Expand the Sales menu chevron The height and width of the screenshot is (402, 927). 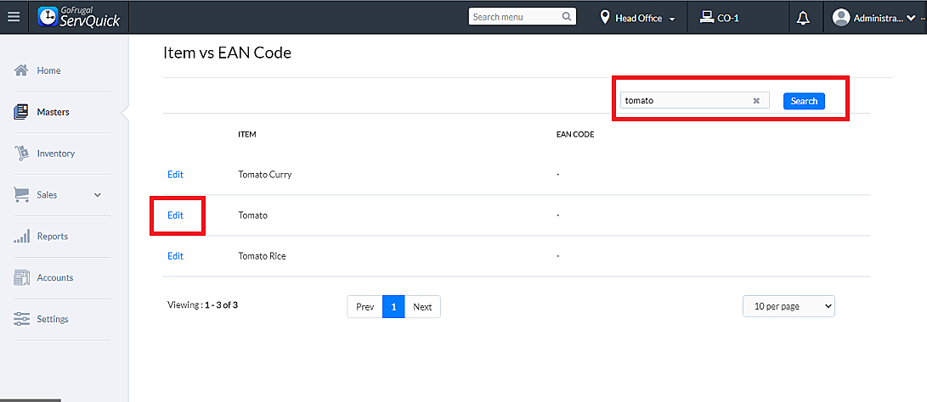98,195
